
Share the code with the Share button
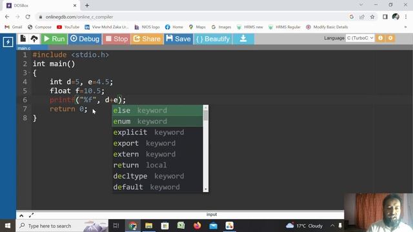click(146, 39)
